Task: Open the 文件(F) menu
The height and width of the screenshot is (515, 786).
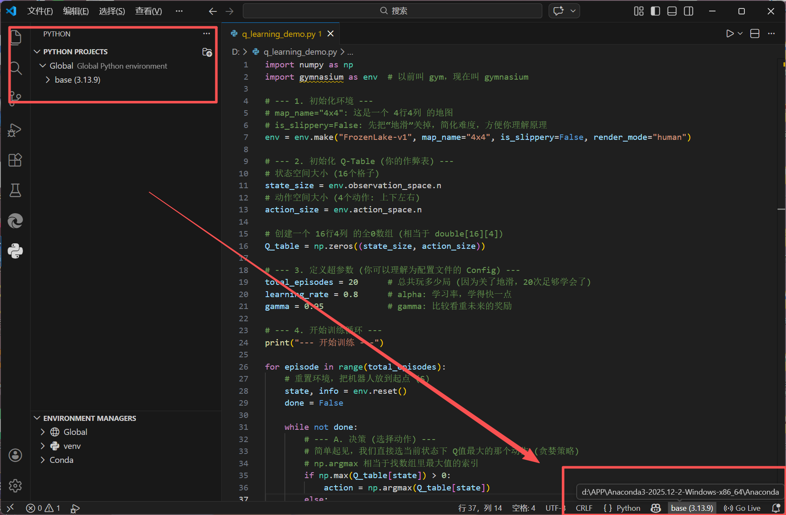Action: click(40, 11)
